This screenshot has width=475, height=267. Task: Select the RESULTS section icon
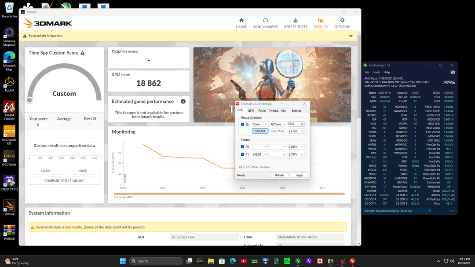click(321, 20)
